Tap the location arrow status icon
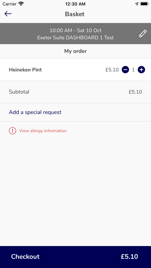The image size is (151, 268). 137,4
